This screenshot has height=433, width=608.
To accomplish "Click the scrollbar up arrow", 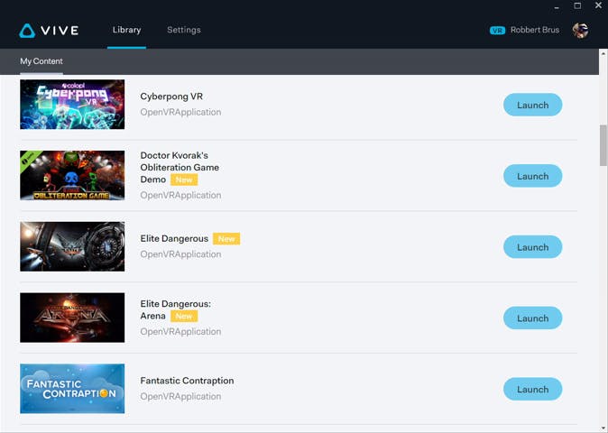I will (603, 53).
